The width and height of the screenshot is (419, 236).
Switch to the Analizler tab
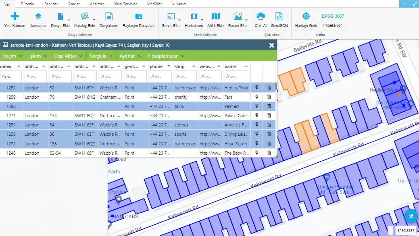pyautogui.click(x=97, y=4)
